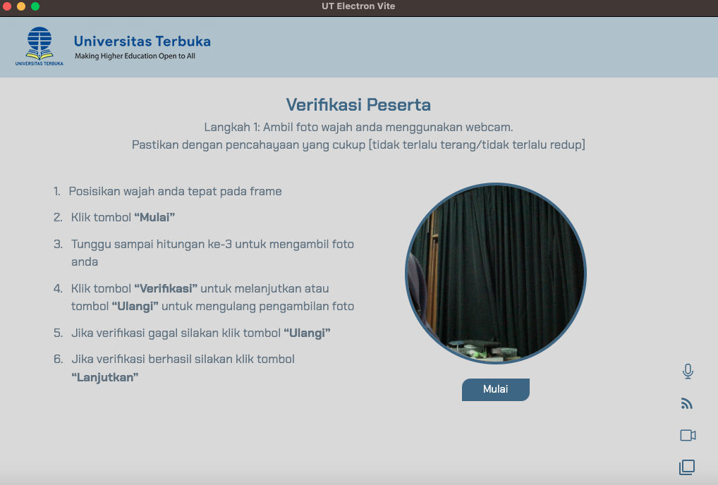Minimize the window using the yellow button

pyautogui.click(x=21, y=6)
